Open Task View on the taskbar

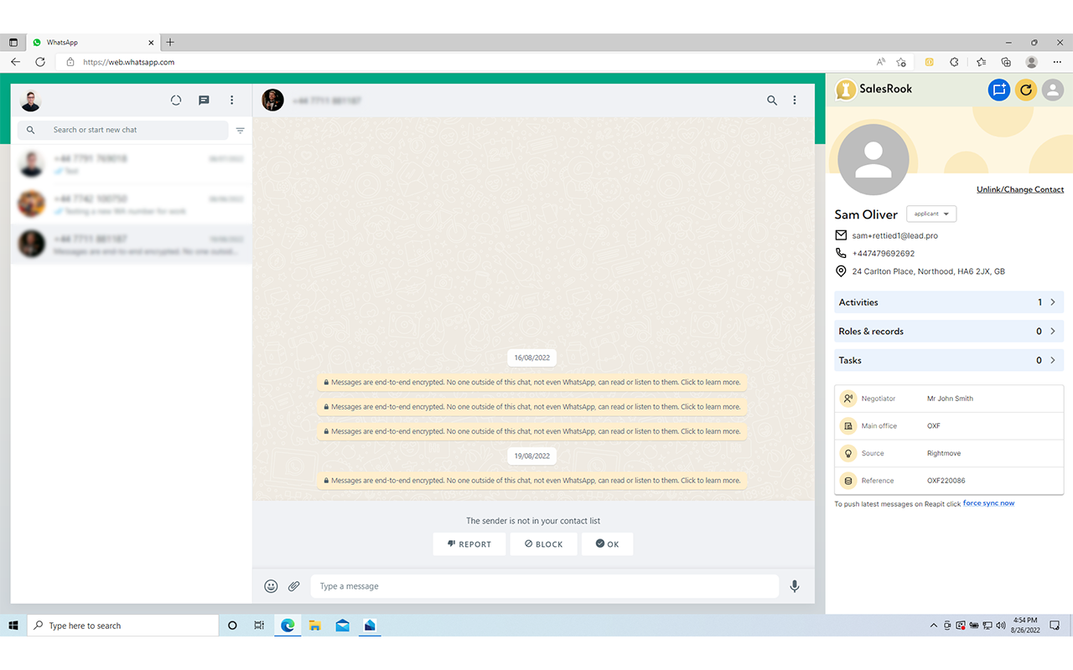pyautogui.click(x=260, y=626)
